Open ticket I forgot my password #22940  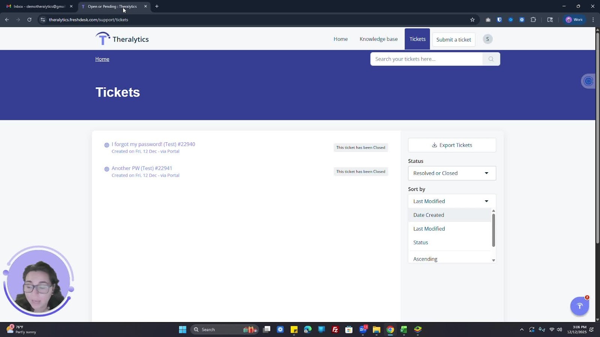(153, 144)
